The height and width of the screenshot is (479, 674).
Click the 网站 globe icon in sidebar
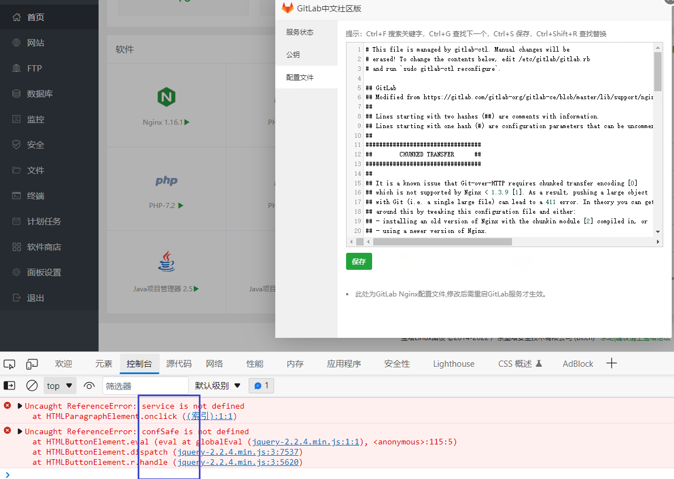click(16, 43)
